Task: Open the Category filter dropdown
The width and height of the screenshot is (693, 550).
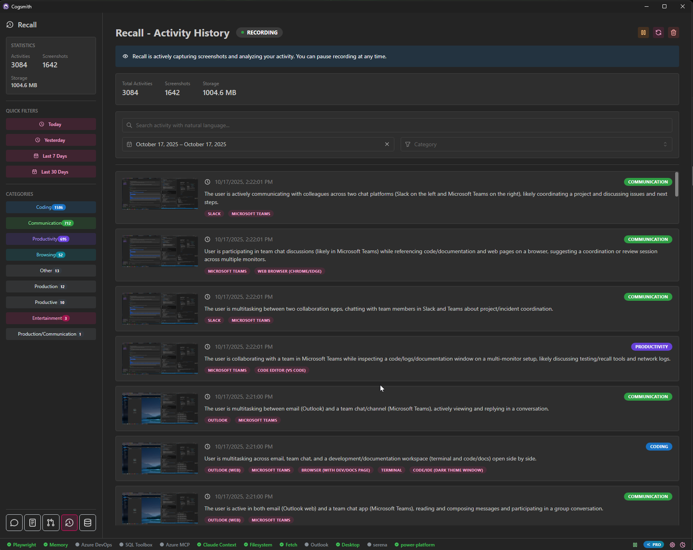Action: [536, 144]
